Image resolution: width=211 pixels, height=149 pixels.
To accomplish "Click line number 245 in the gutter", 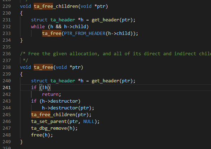I will coord(6,115).
